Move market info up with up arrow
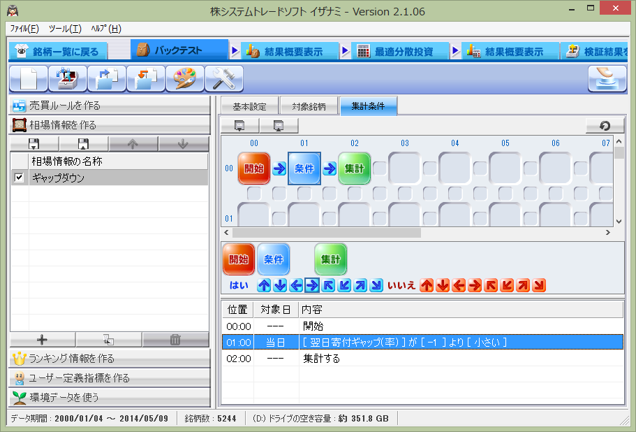636x432 pixels. coord(133,144)
